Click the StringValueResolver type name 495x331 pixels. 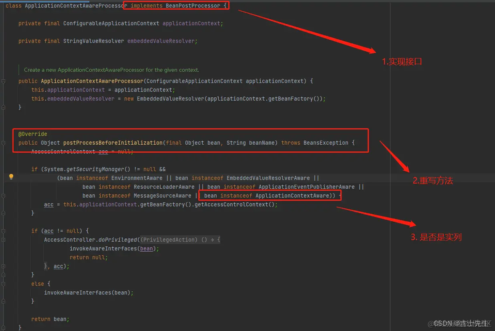[x=94, y=41]
